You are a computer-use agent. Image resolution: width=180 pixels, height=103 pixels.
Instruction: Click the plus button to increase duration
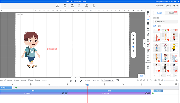coord(112,80)
